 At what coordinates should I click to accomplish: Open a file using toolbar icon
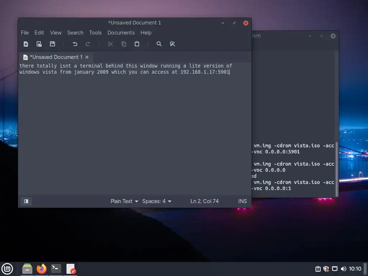tap(39, 44)
